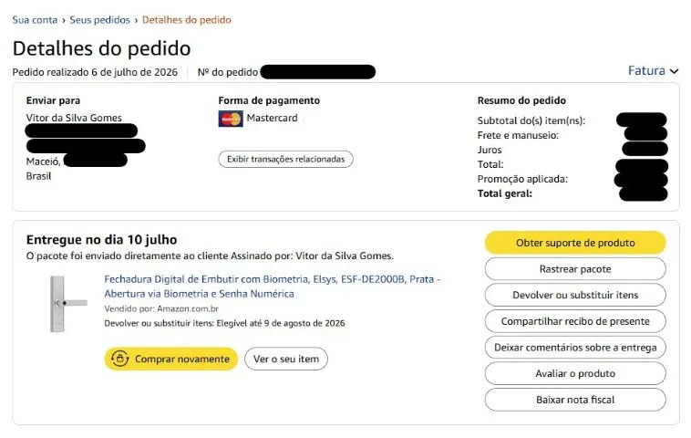Open Compartilhar recibo de presente
Viewport: 691px width, 438px height.
(575, 321)
